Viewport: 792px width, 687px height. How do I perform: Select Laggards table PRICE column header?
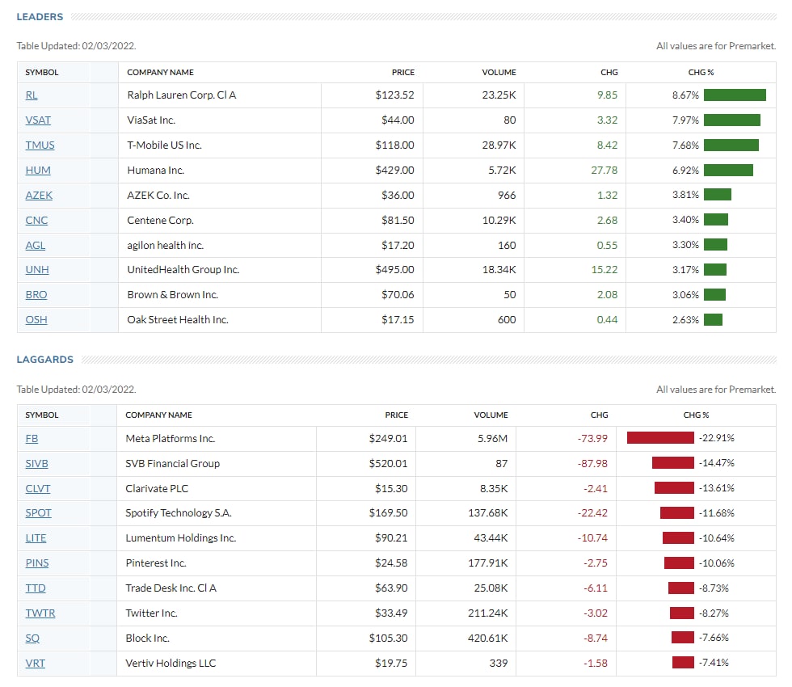(397, 415)
